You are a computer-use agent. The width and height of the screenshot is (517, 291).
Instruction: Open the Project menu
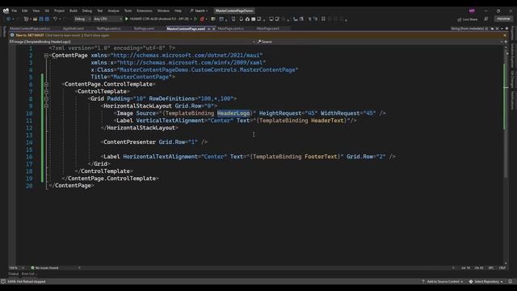tap(59, 11)
